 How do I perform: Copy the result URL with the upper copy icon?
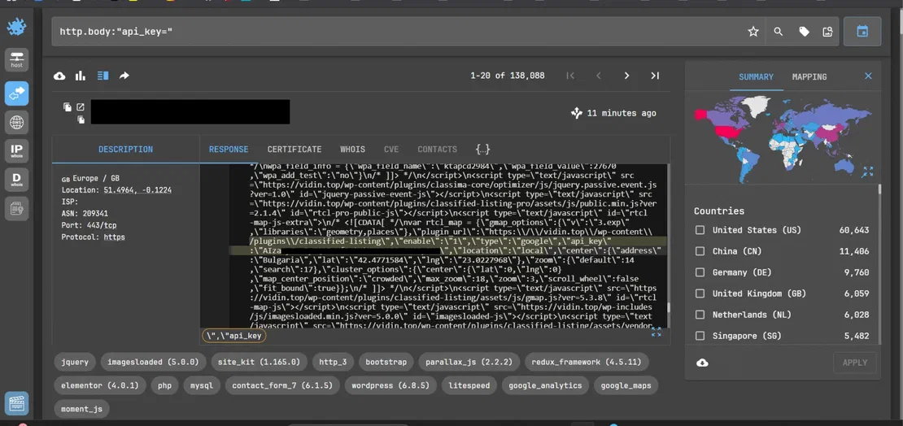[x=68, y=107]
